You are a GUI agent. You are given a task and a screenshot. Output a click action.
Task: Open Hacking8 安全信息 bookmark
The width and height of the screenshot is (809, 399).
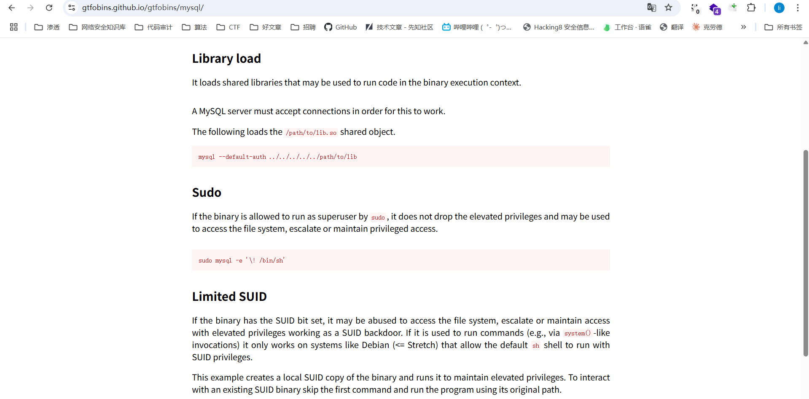pyautogui.click(x=559, y=27)
